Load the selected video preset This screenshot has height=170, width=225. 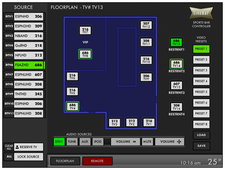pyautogui.click(x=201, y=135)
